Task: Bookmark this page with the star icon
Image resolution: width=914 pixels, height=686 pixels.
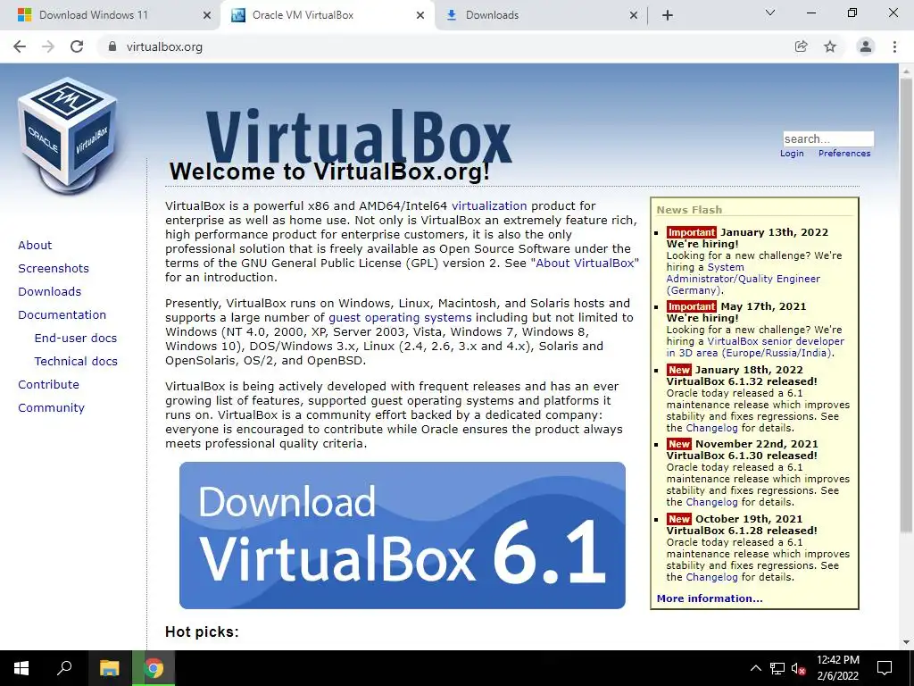Action: (x=830, y=46)
